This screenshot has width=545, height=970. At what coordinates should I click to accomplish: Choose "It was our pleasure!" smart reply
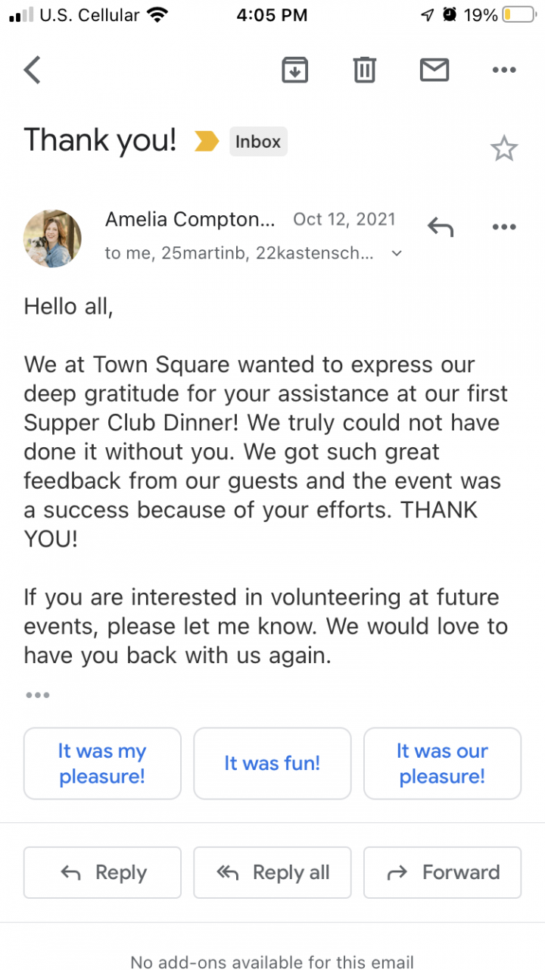[442, 763]
